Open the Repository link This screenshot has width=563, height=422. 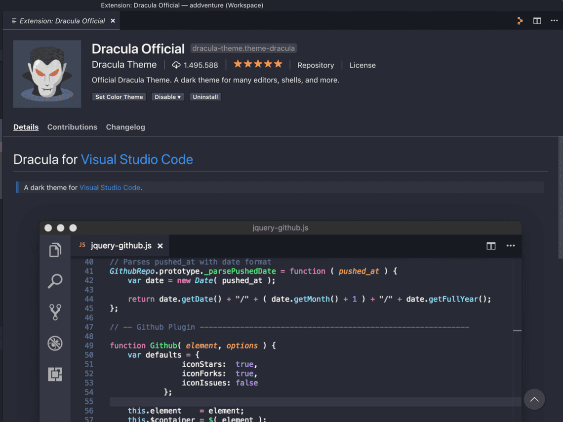point(316,65)
